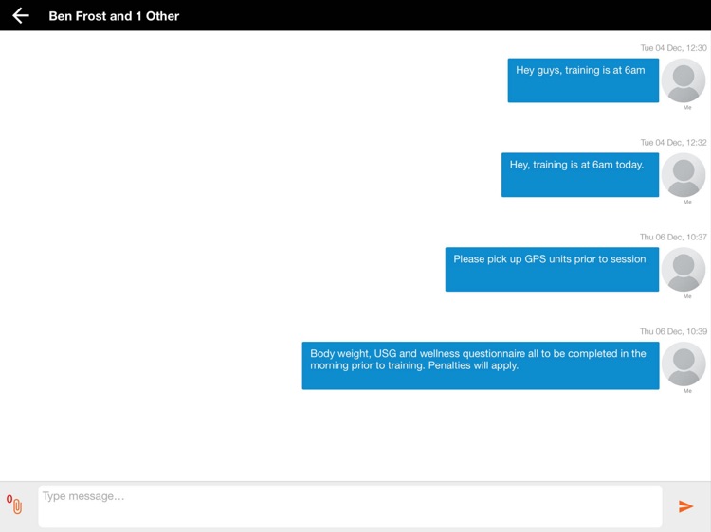711x532 pixels.
Task: Select 'Hey, training is at 6am today.' message
Action: [580, 175]
